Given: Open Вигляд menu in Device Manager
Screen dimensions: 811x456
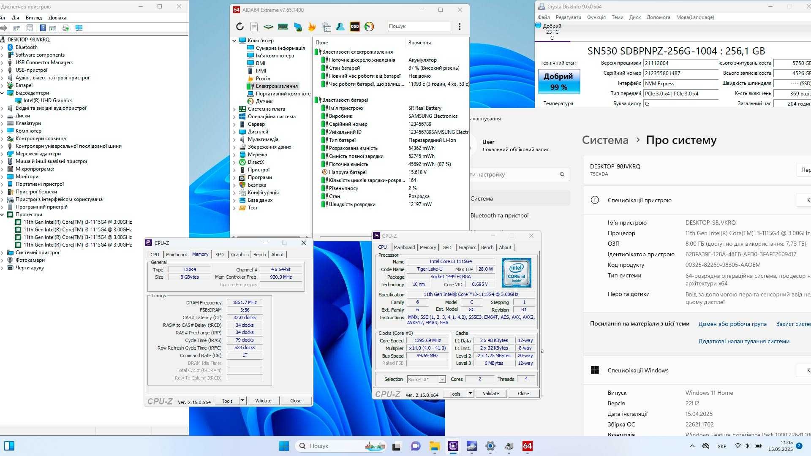Looking at the screenshot, I should click(x=33, y=18).
